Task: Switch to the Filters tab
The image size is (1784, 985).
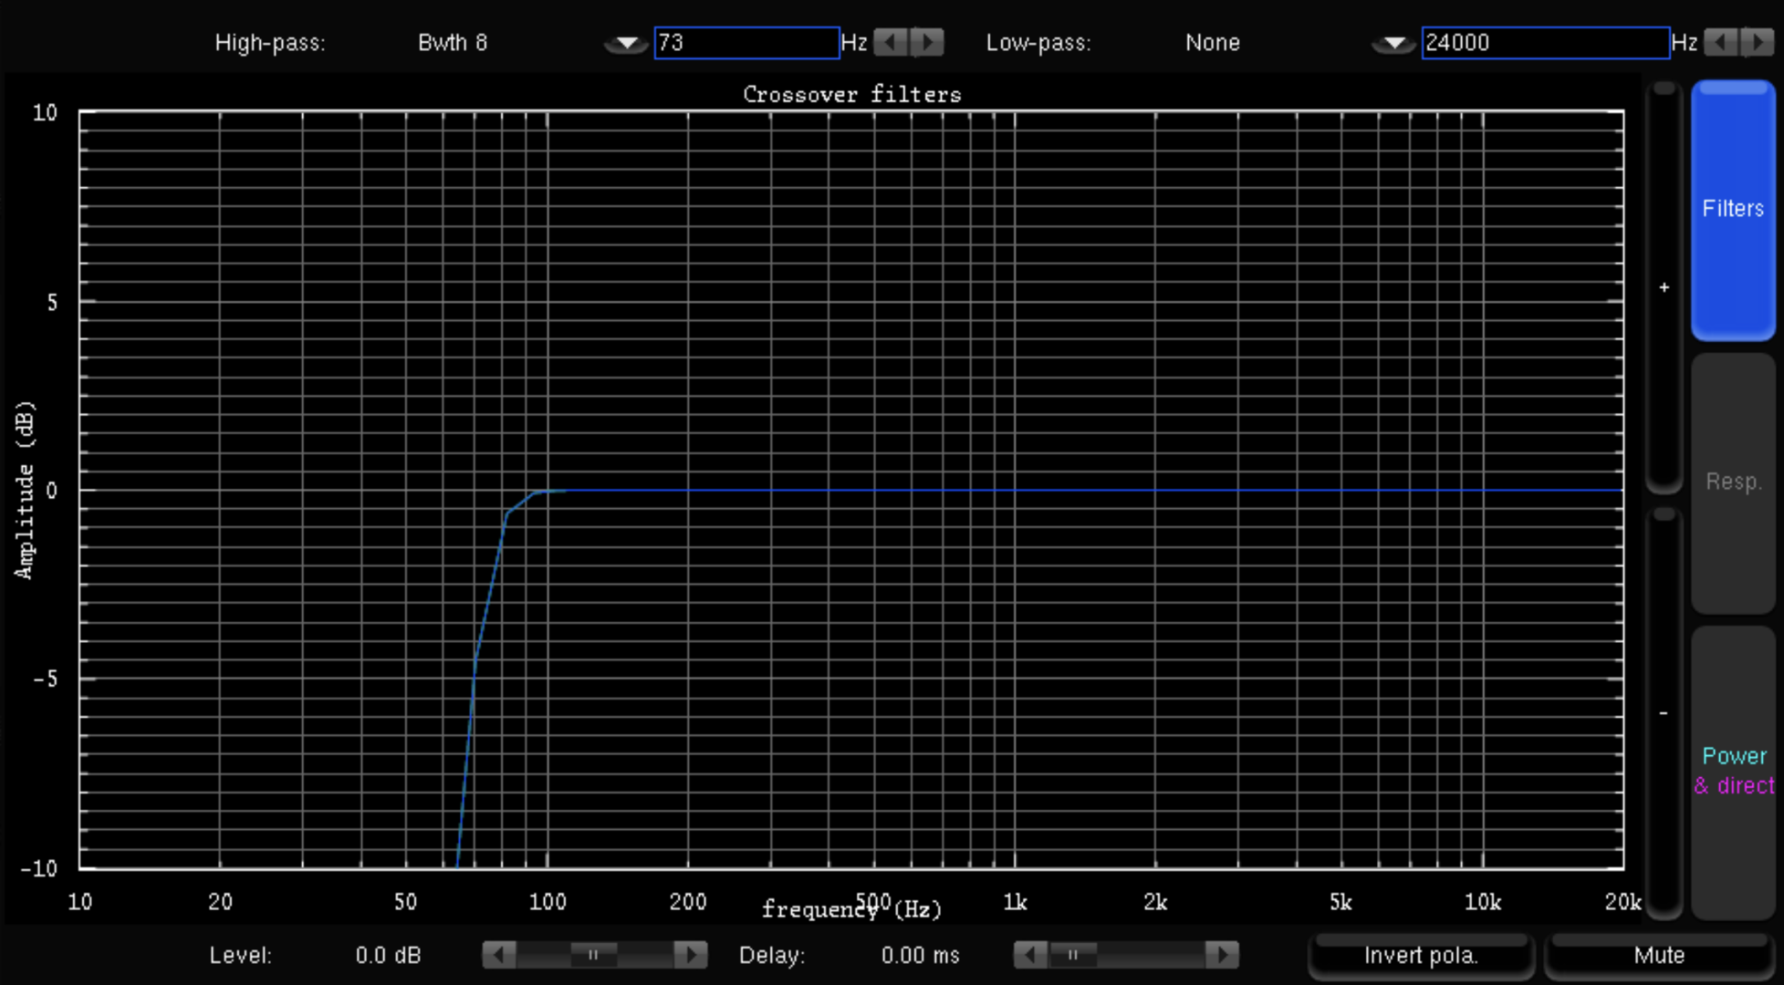Action: [x=1732, y=210]
